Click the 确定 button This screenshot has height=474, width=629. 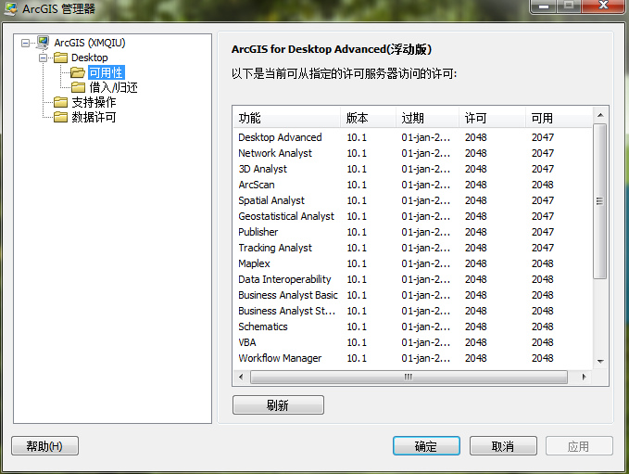click(426, 446)
